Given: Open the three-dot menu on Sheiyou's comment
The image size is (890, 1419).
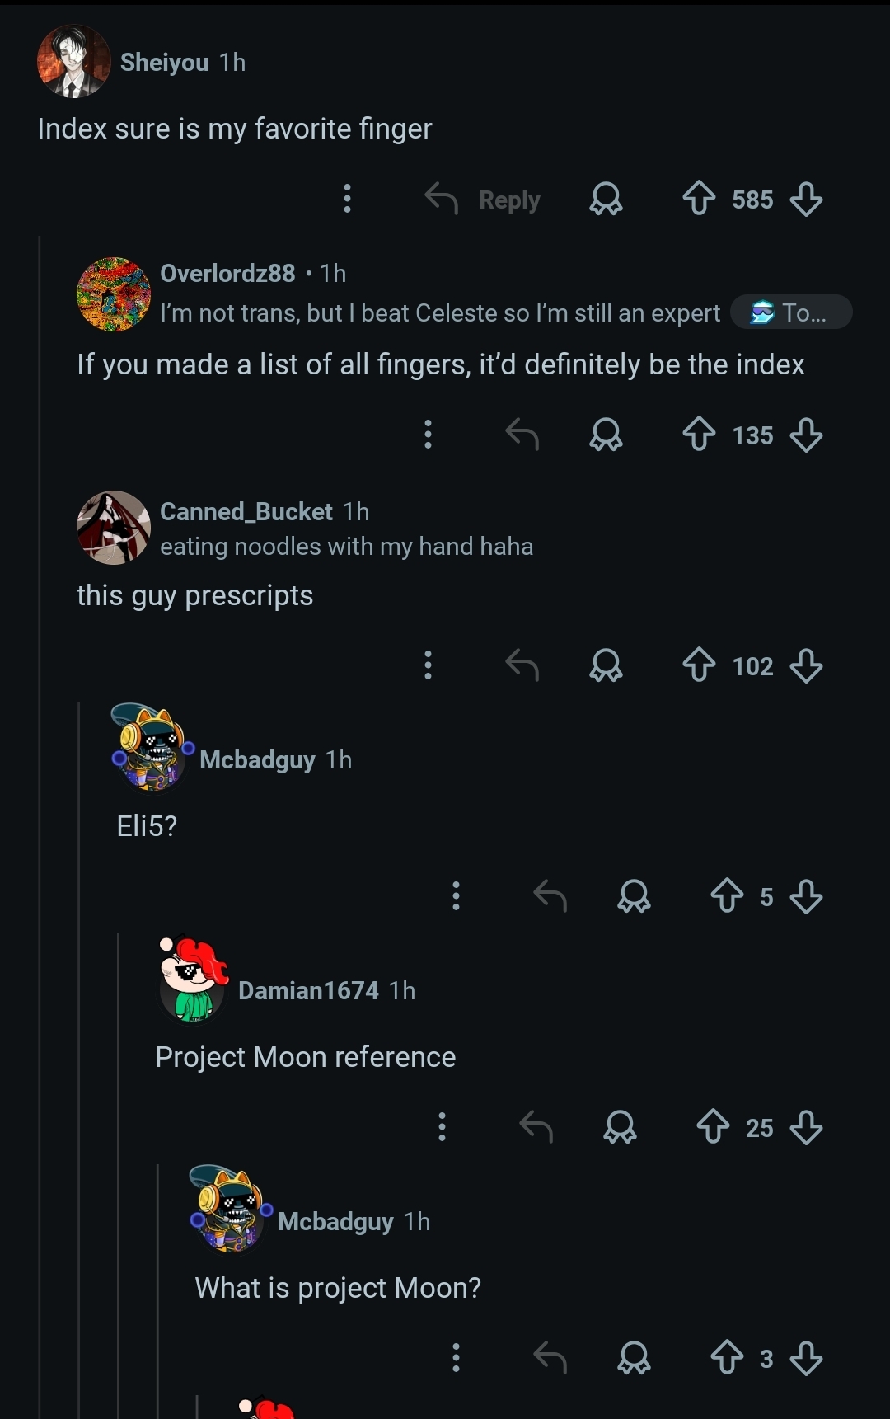Looking at the screenshot, I should (347, 199).
